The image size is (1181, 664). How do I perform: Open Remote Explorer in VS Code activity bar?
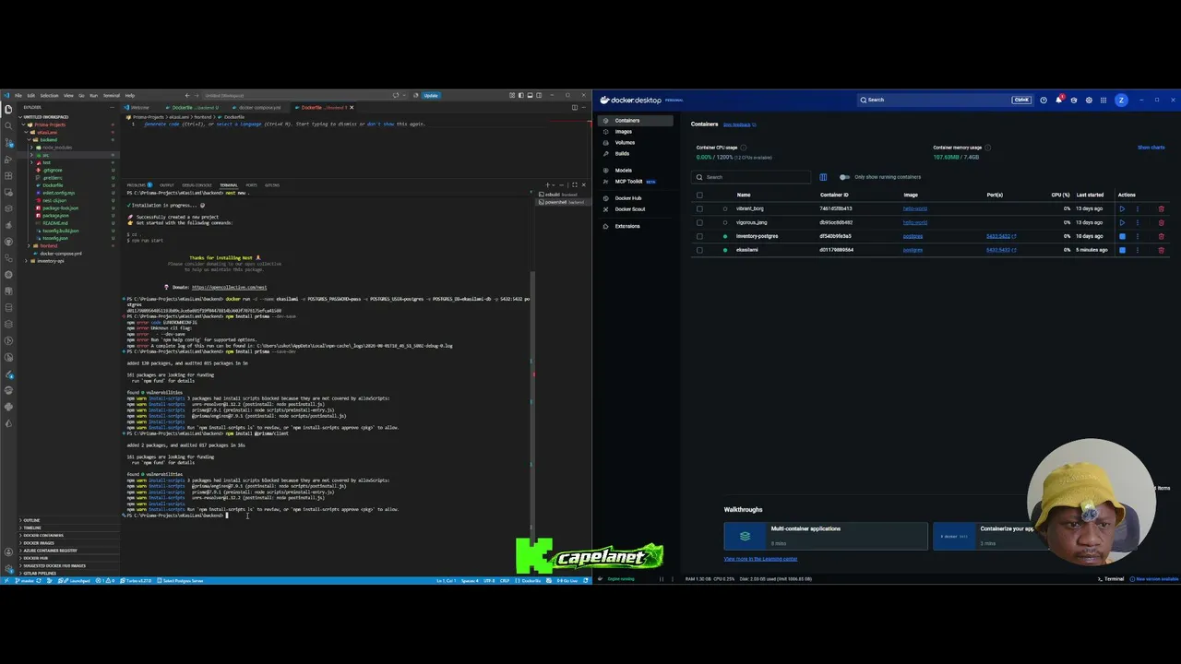(x=8, y=192)
